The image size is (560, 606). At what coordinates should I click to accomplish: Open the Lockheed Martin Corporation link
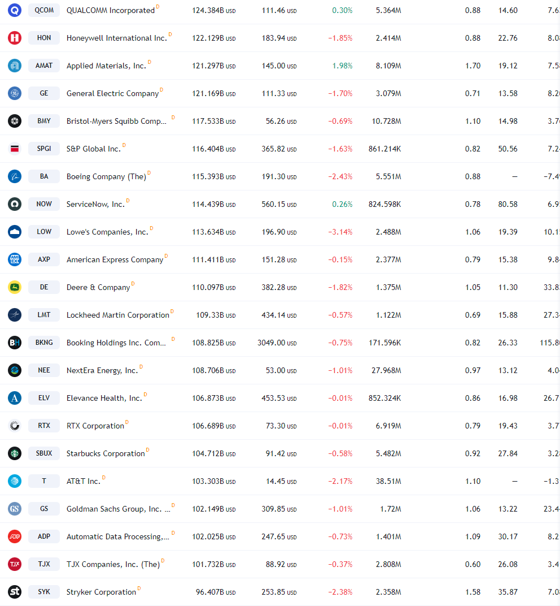point(118,315)
